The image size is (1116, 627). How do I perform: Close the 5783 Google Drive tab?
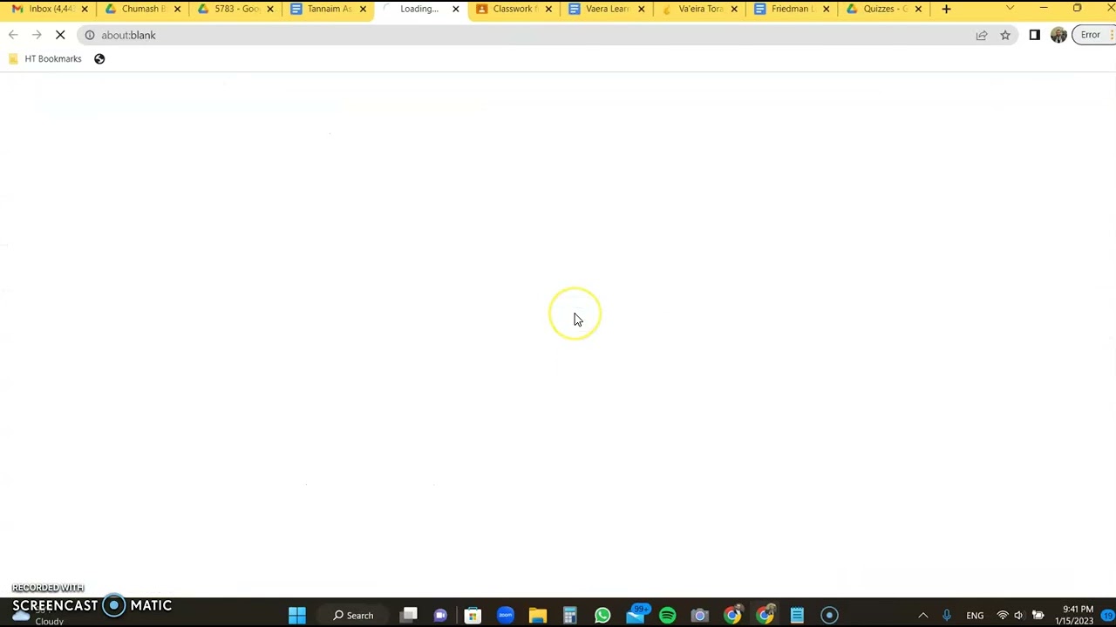coord(270,9)
